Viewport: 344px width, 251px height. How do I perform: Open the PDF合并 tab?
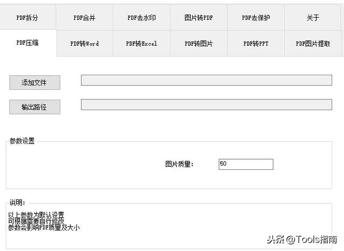point(85,18)
